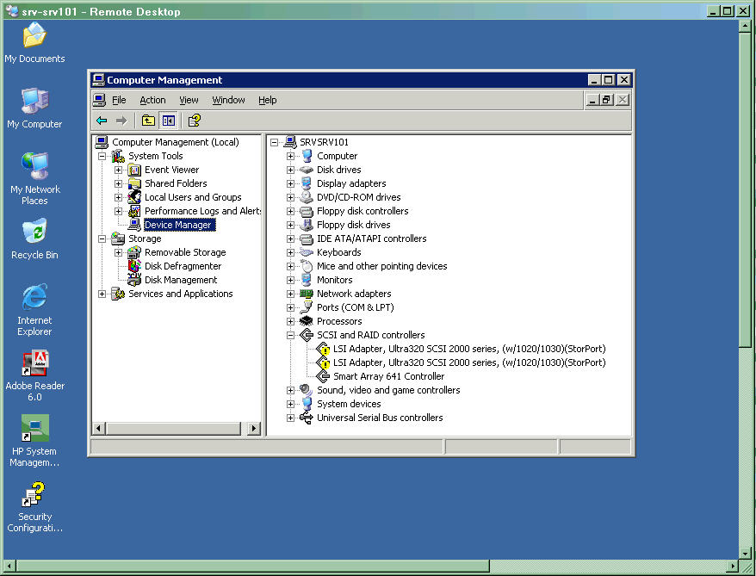Open HP System Management desktop icon
This screenshot has width=756, height=576.
click(34, 429)
